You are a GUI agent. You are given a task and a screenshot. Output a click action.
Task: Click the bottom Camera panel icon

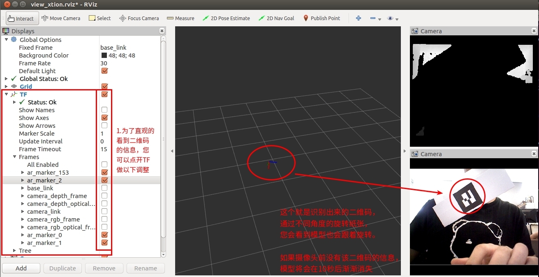(x=415, y=154)
